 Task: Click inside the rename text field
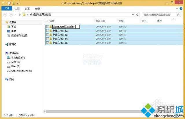66,27
